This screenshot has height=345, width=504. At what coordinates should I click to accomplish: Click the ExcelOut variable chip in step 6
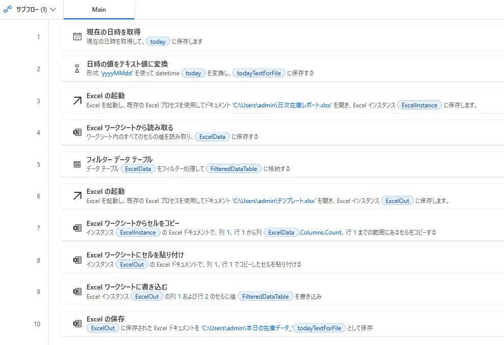coord(398,201)
